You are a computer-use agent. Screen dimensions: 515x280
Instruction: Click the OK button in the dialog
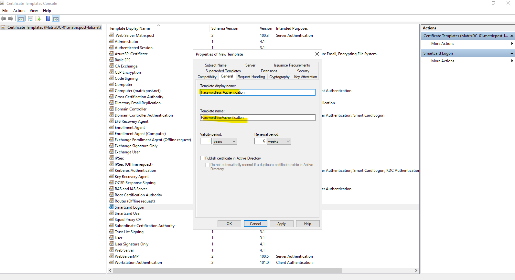(229, 224)
